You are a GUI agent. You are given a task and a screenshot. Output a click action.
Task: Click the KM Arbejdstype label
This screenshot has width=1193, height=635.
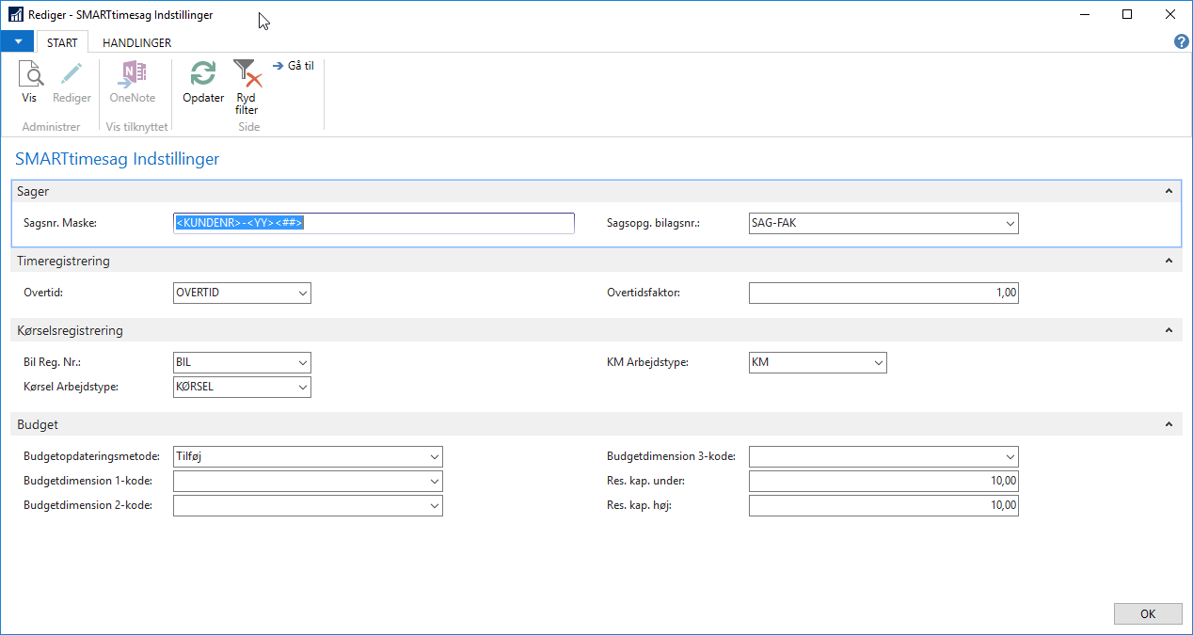coord(648,362)
